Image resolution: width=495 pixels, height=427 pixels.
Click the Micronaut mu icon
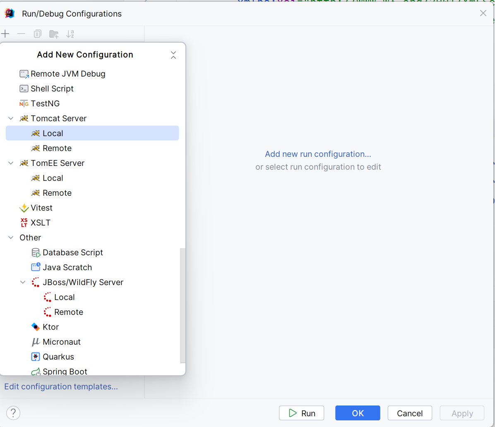tap(36, 342)
